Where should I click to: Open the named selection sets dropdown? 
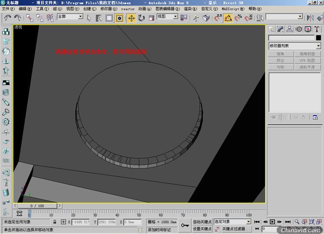tap(300, 16)
